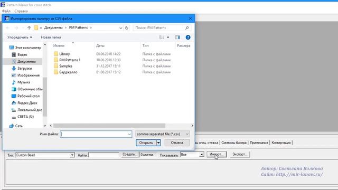The height and width of the screenshot is (190, 338).
Task: Select Сеть in navigation pane
Action: [16, 126]
